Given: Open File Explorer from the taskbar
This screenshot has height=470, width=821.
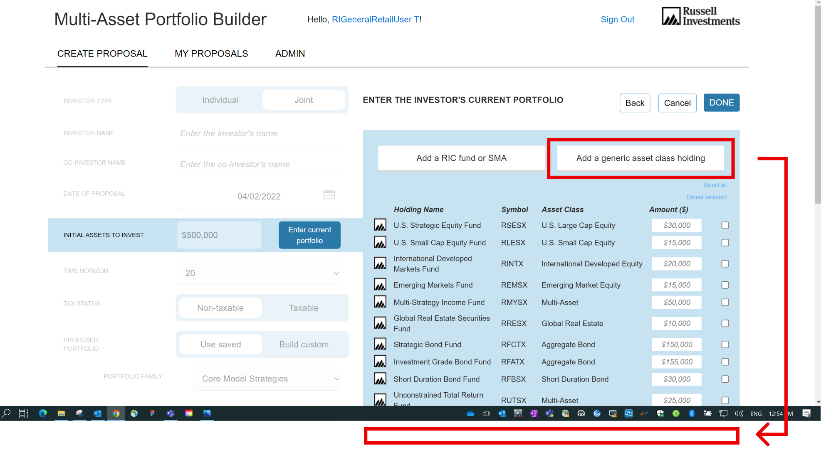Looking at the screenshot, I should (61, 413).
